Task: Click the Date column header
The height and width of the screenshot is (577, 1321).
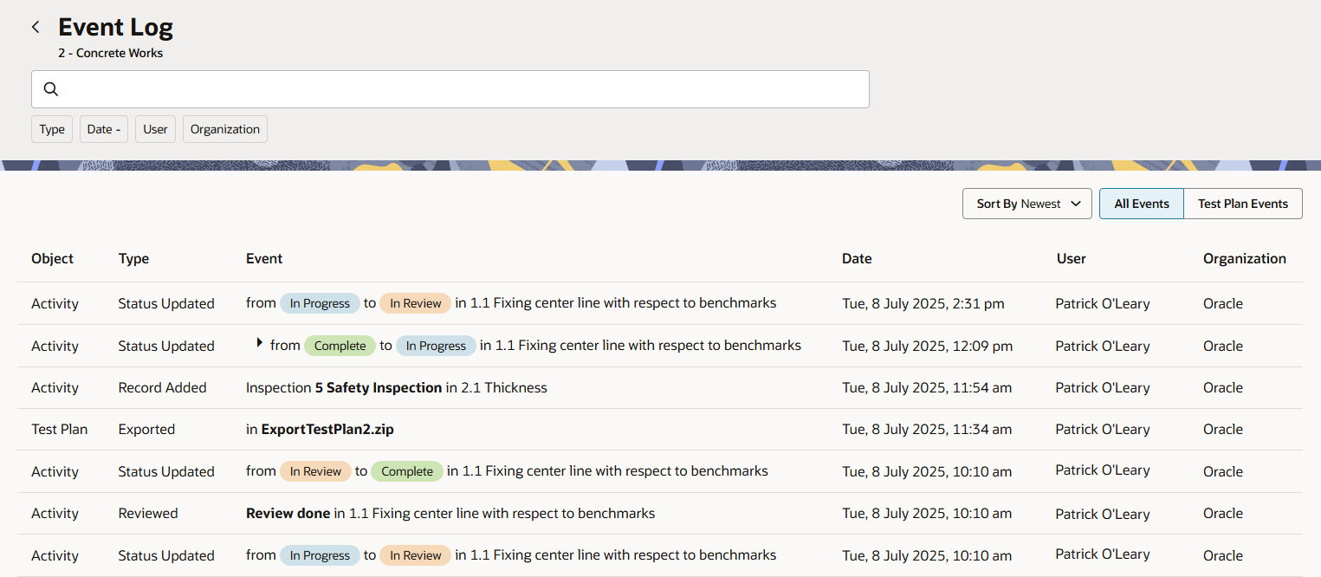Action: (856, 258)
